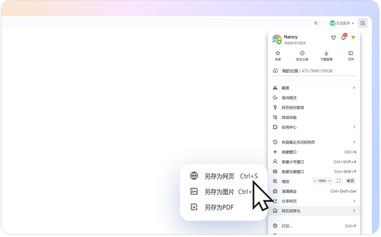This screenshot has width=381, height=237.
Task: Click the bookmark star in the address bar
Action: click(x=316, y=23)
